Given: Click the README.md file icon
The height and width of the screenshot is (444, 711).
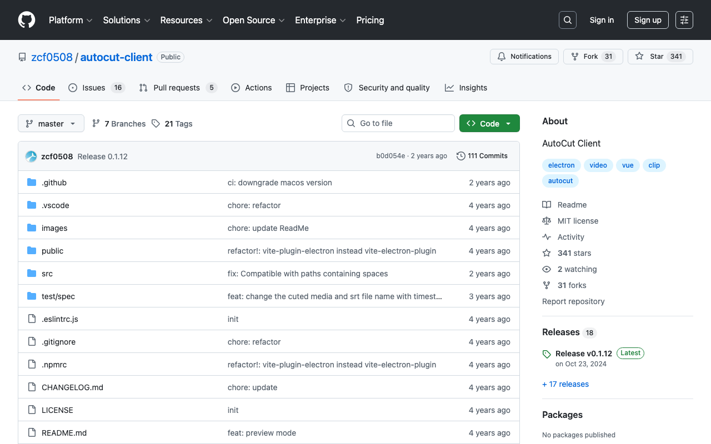Looking at the screenshot, I should pos(32,433).
